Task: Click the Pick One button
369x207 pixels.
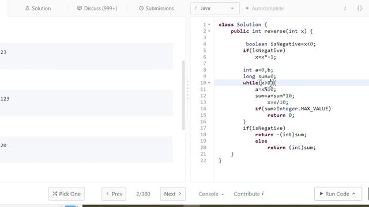Action: click(66, 194)
